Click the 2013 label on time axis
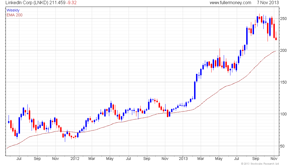 pyautogui.click(x=183, y=159)
